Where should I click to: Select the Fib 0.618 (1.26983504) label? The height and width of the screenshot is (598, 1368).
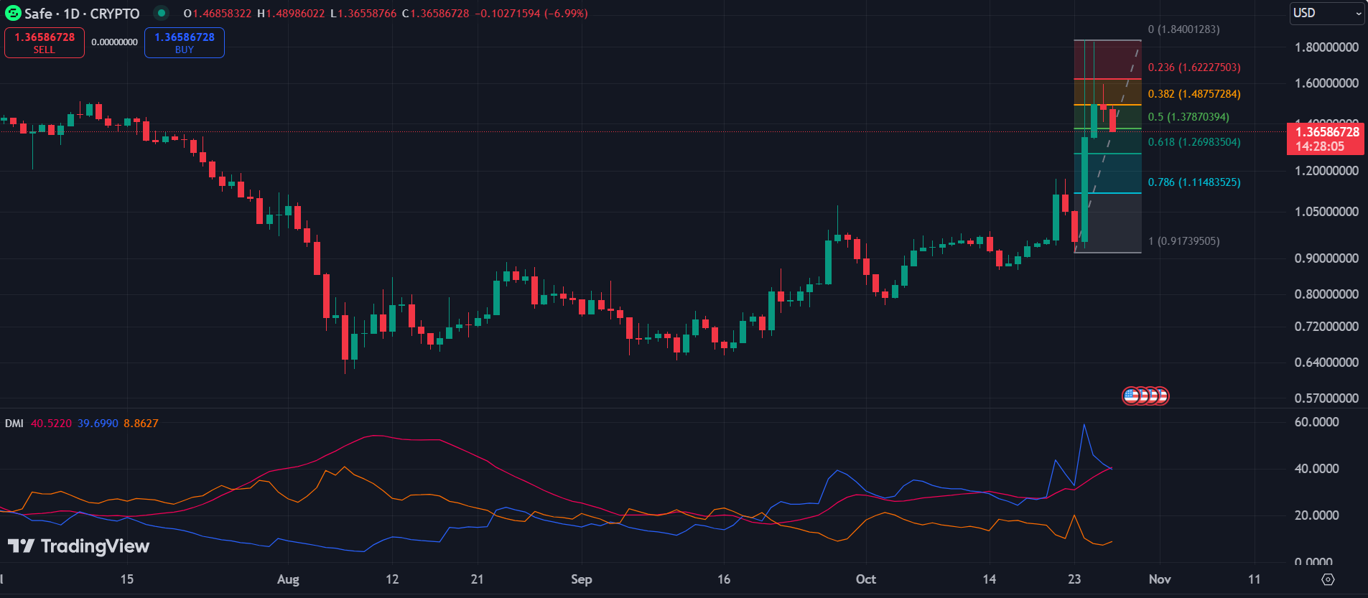(x=1194, y=142)
